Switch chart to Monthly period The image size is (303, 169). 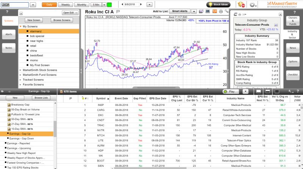coord(82,5)
